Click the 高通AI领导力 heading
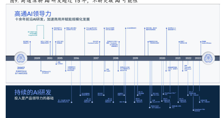This screenshot has height=118, width=222. click(33, 14)
